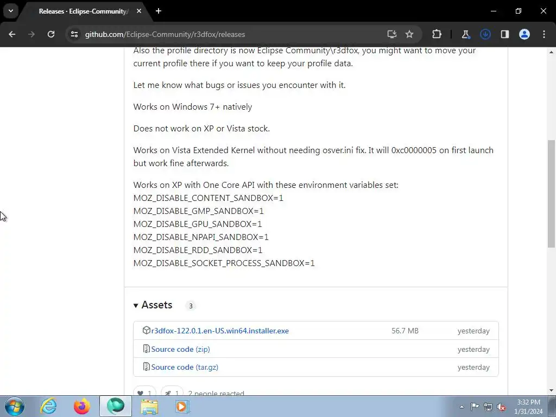Viewport: 556px width, 417px height.
Task: Open the profile avatar menu
Action: [525, 34]
